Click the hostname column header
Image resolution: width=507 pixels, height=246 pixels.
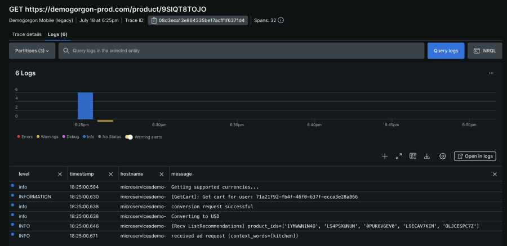132,174
